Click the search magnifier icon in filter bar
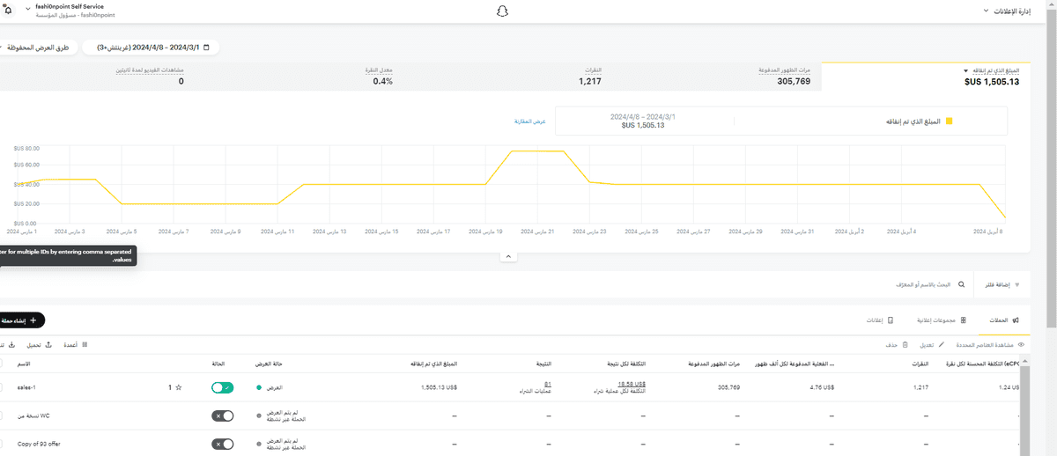Screen dimensions: 1057x456 [x=960, y=285]
